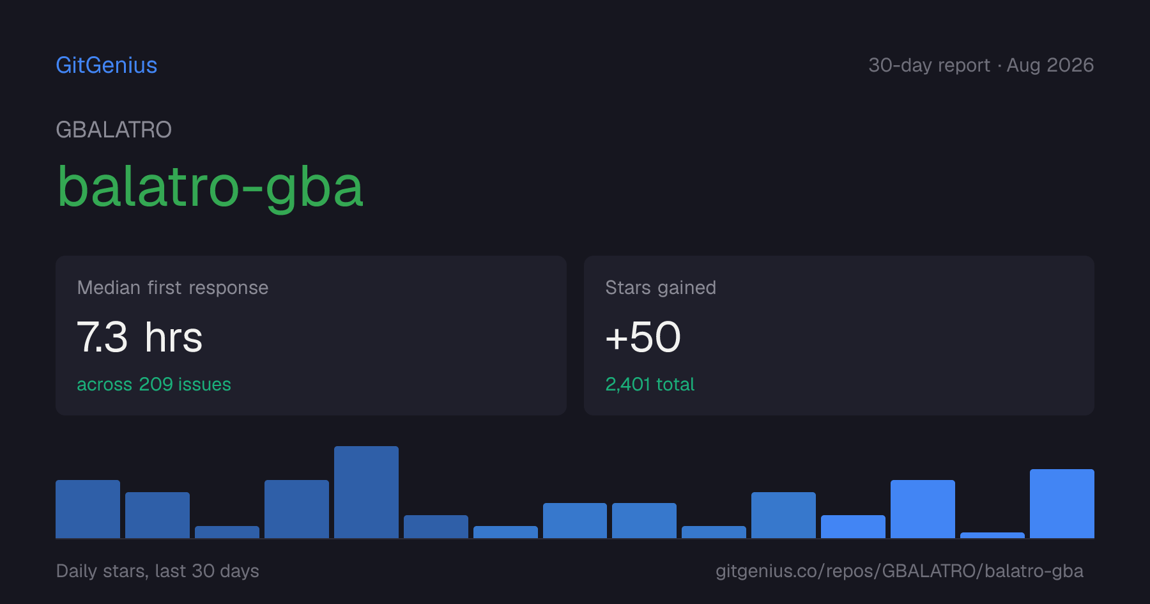Click the GitGenius logo link
This screenshot has height=604, width=1150.
[x=106, y=65]
